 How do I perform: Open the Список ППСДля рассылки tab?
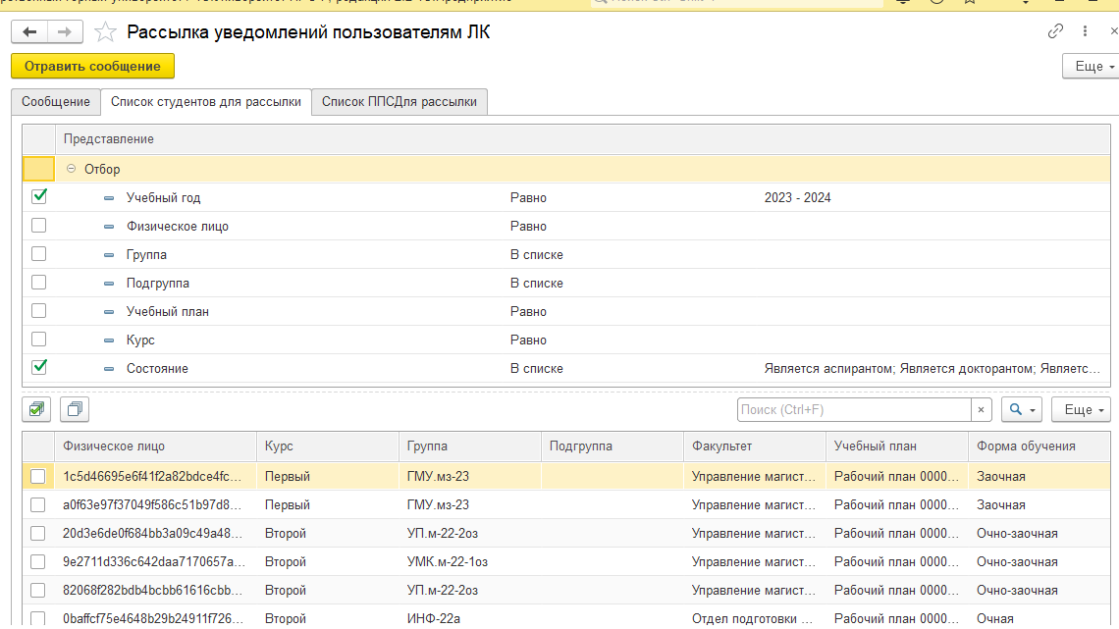[x=399, y=102]
